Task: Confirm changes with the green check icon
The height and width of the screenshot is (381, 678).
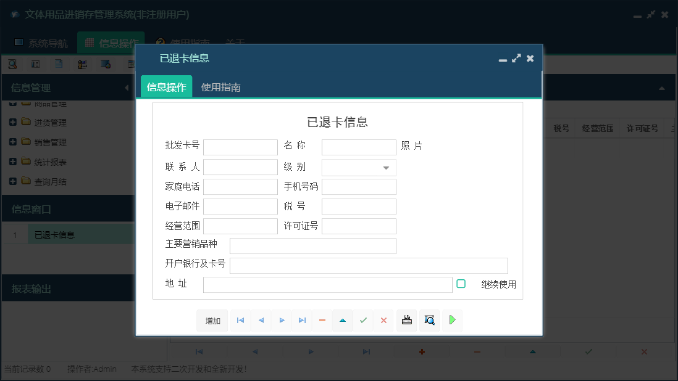Action: [x=363, y=320]
